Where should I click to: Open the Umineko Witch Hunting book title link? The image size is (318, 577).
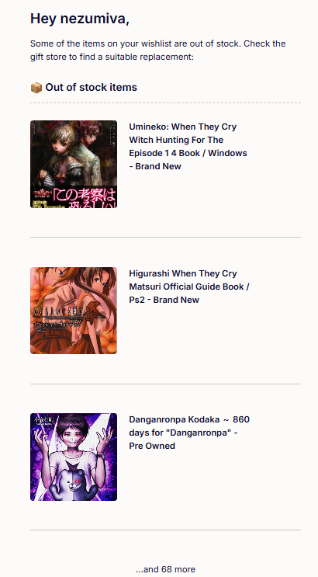pos(188,147)
